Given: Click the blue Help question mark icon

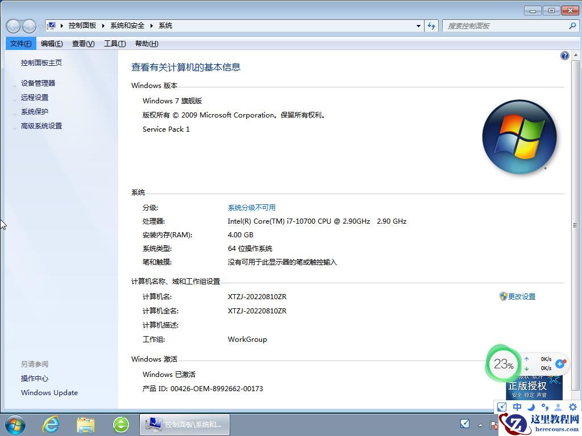Looking at the screenshot, I should click(x=564, y=55).
